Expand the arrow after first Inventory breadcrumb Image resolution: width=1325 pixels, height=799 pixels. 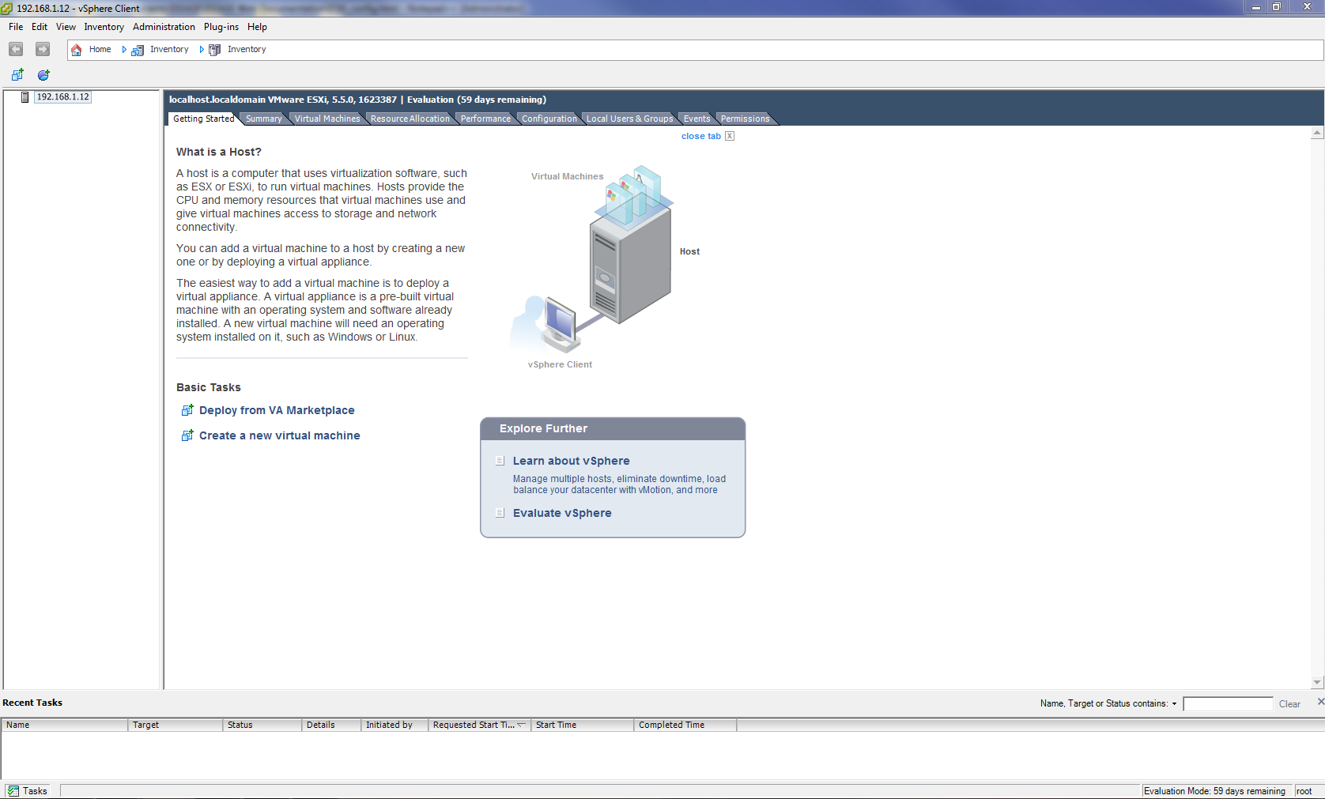(202, 50)
